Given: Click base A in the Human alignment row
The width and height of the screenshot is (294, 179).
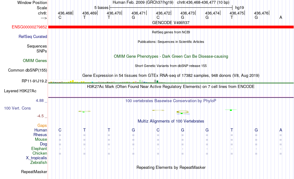Looking at the screenshot, I should 281,130.
